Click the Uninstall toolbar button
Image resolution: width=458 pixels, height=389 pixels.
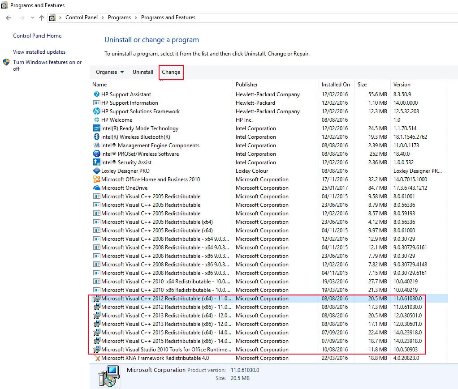[143, 72]
